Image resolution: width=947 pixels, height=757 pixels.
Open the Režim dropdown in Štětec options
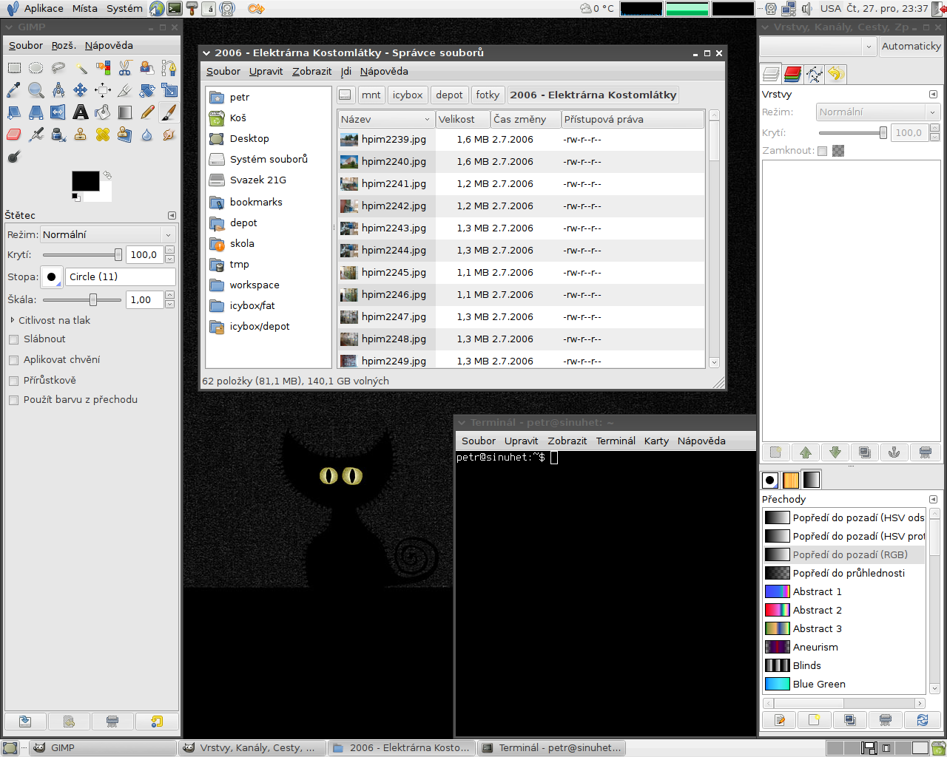(x=107, y=234)
